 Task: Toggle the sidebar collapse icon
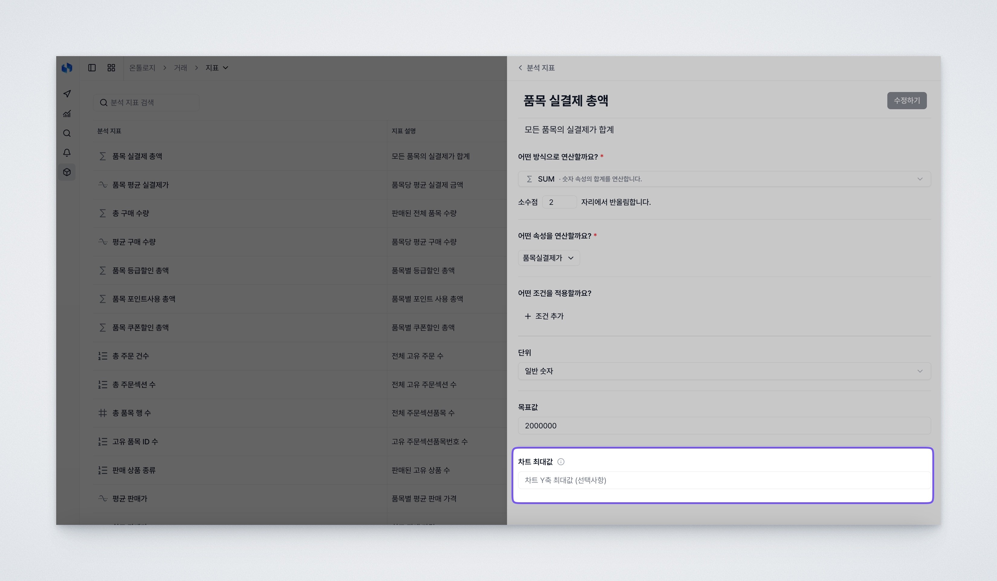click(x=92, y=68)
